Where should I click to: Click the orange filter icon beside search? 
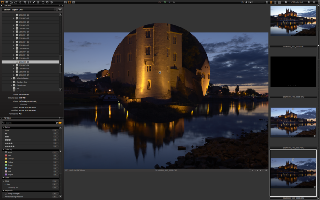pyautogui.click(x=60, y=123)
